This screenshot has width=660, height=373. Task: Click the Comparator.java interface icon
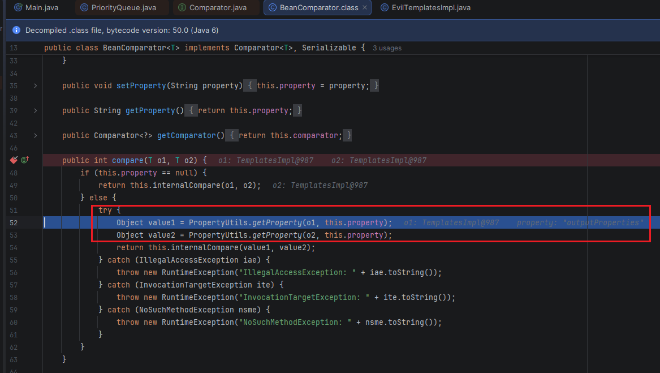182,7
